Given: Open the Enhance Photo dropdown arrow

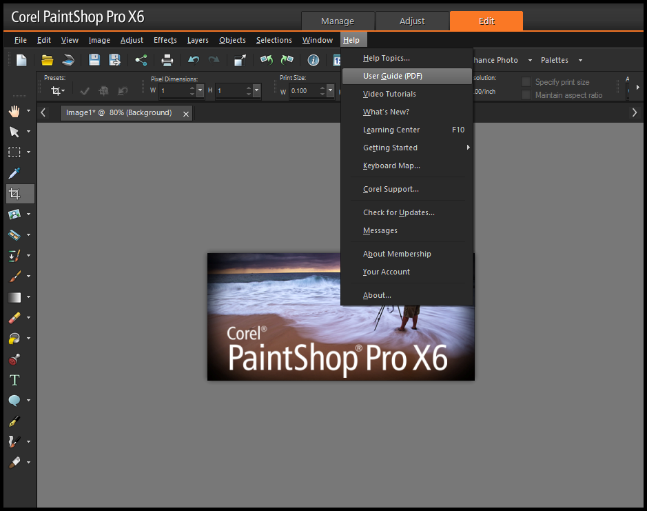Looking at the screenshot, I should click(x=530, y=60).
